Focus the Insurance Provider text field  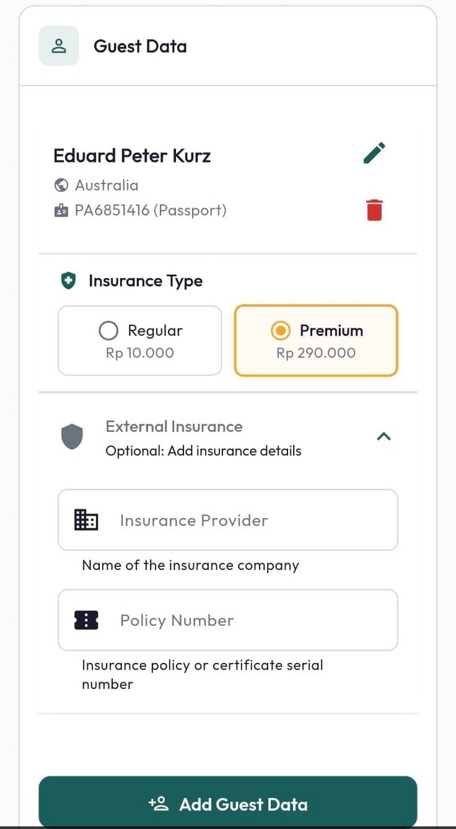pos(228,520)
